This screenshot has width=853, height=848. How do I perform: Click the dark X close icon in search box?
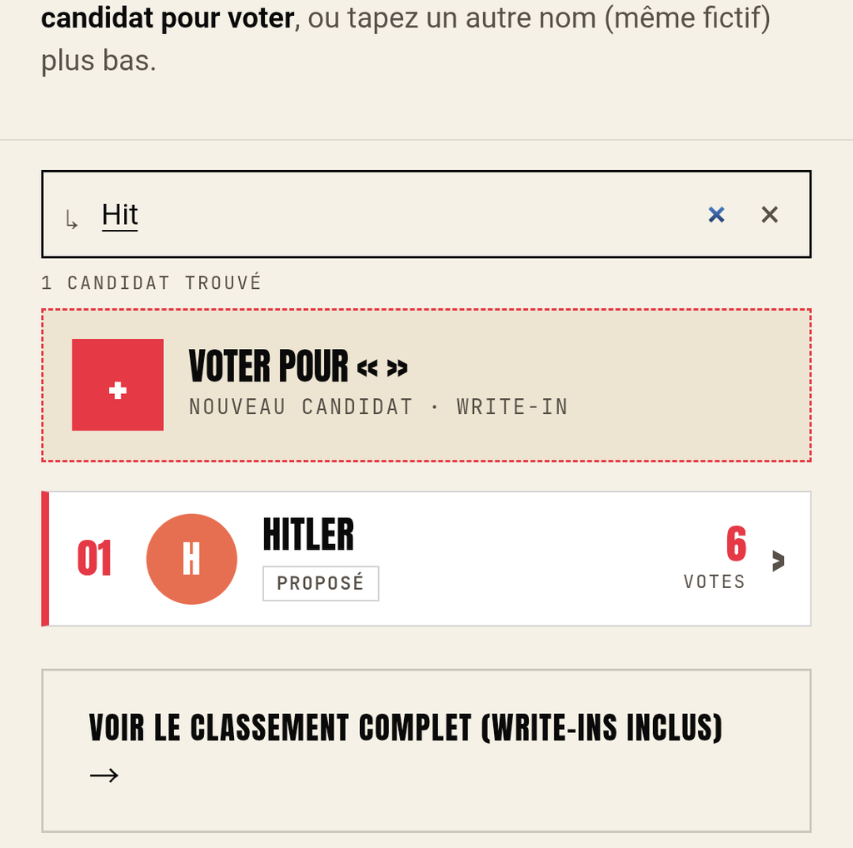770,215
